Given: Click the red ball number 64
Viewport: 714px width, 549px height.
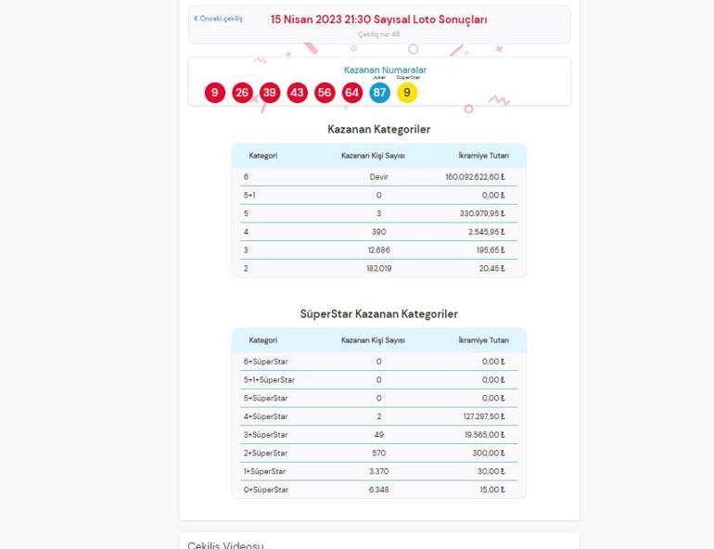Looking at the screenshot, I should click(352, 93).
